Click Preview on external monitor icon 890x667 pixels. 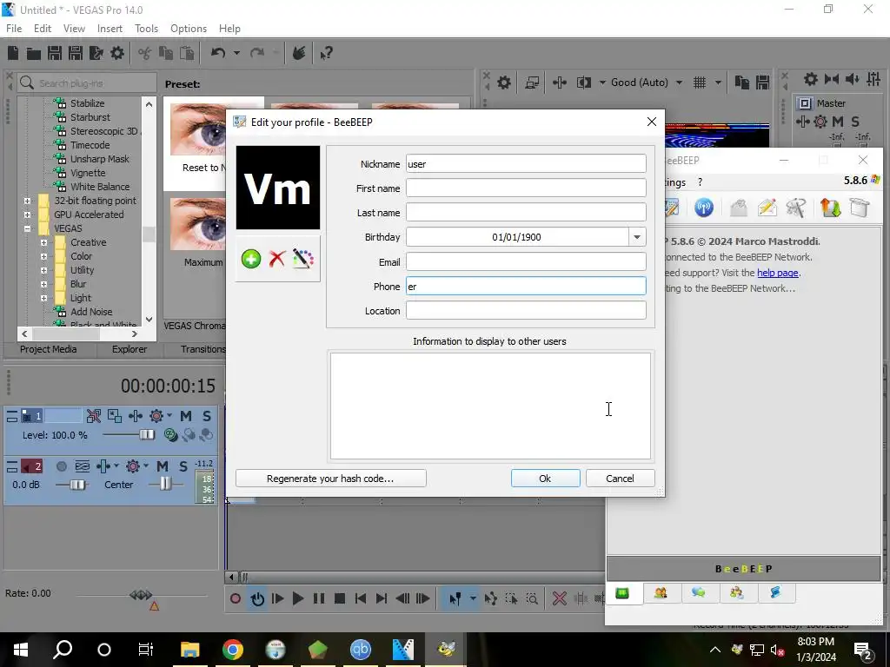click(x=532, y=83)
